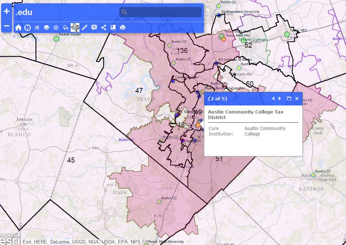
Task: Click the district label 45
Action: tap(71, 160)
